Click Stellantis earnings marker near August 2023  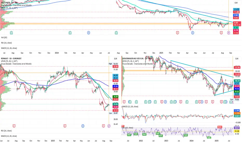pyautogui.click(x=11, y=32)
